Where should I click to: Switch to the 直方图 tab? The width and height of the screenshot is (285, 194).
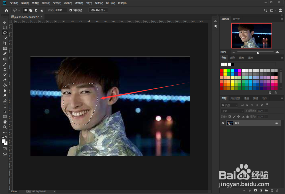[x=237, y=19]
